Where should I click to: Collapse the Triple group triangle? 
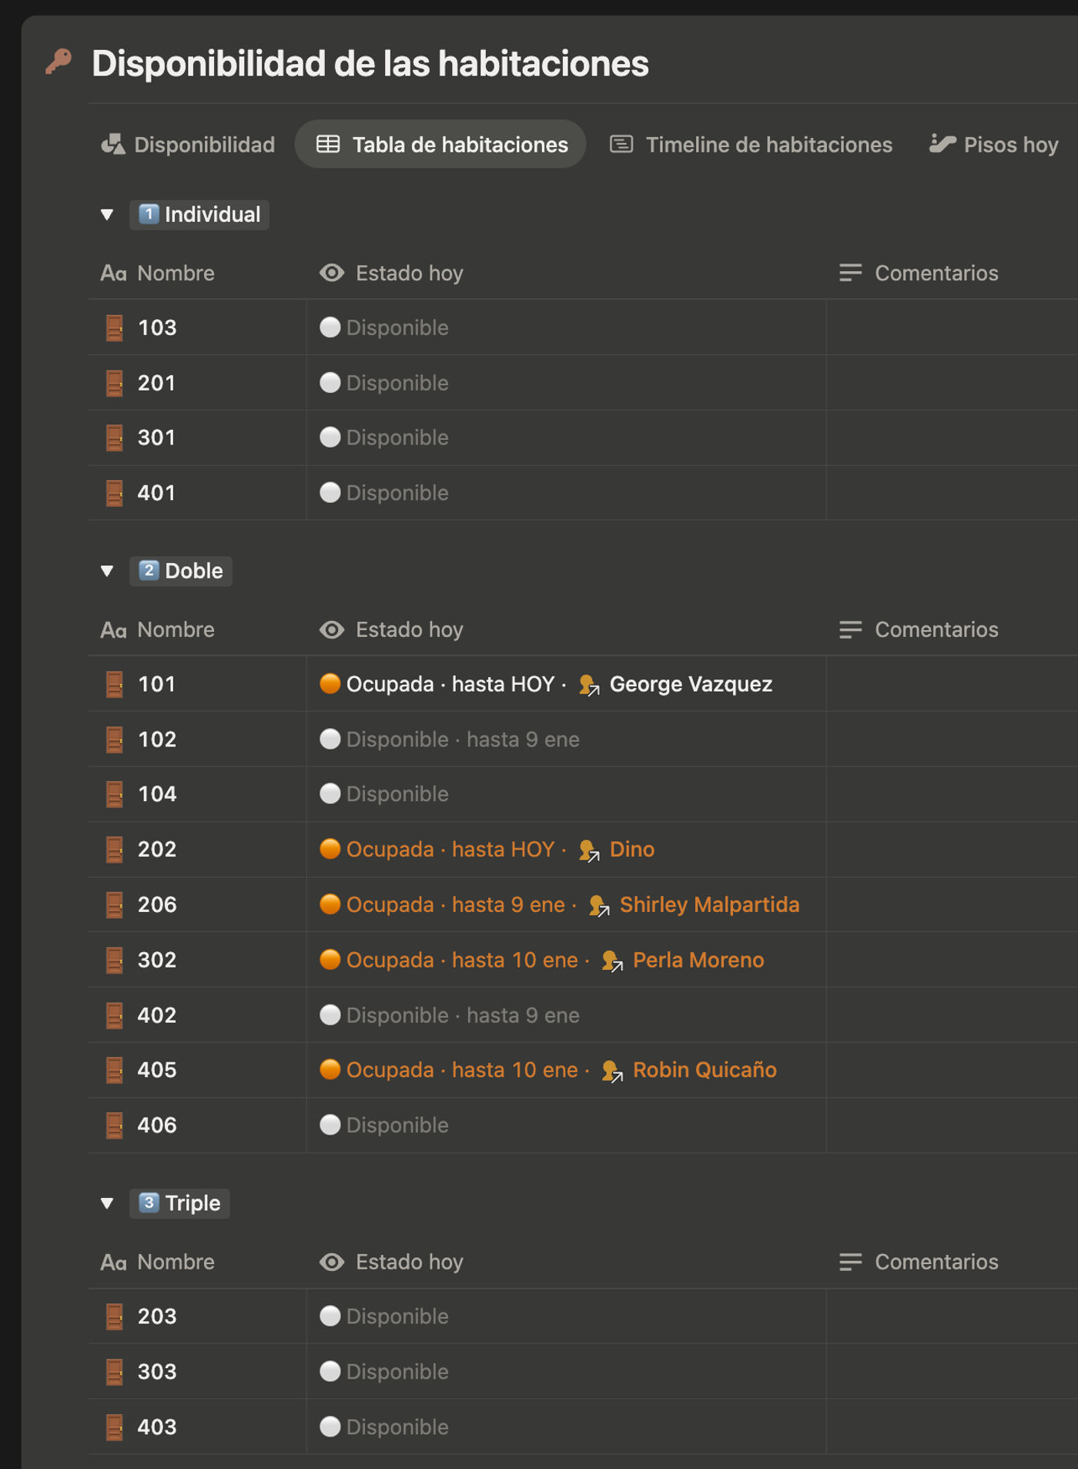point(107,1203)
